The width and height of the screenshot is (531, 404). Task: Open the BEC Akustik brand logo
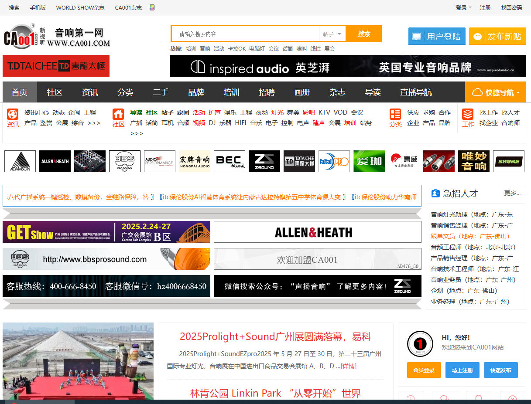[230, 161]
